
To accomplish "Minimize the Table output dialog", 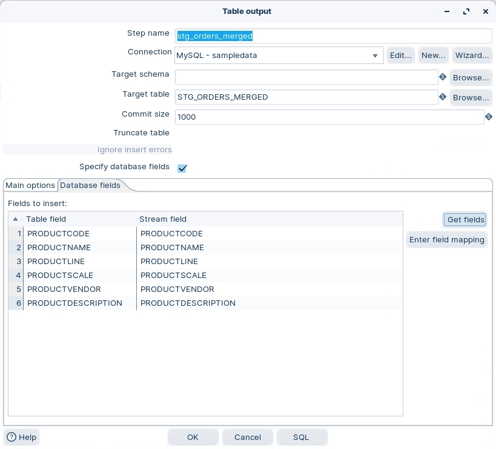I will (446, 11).
